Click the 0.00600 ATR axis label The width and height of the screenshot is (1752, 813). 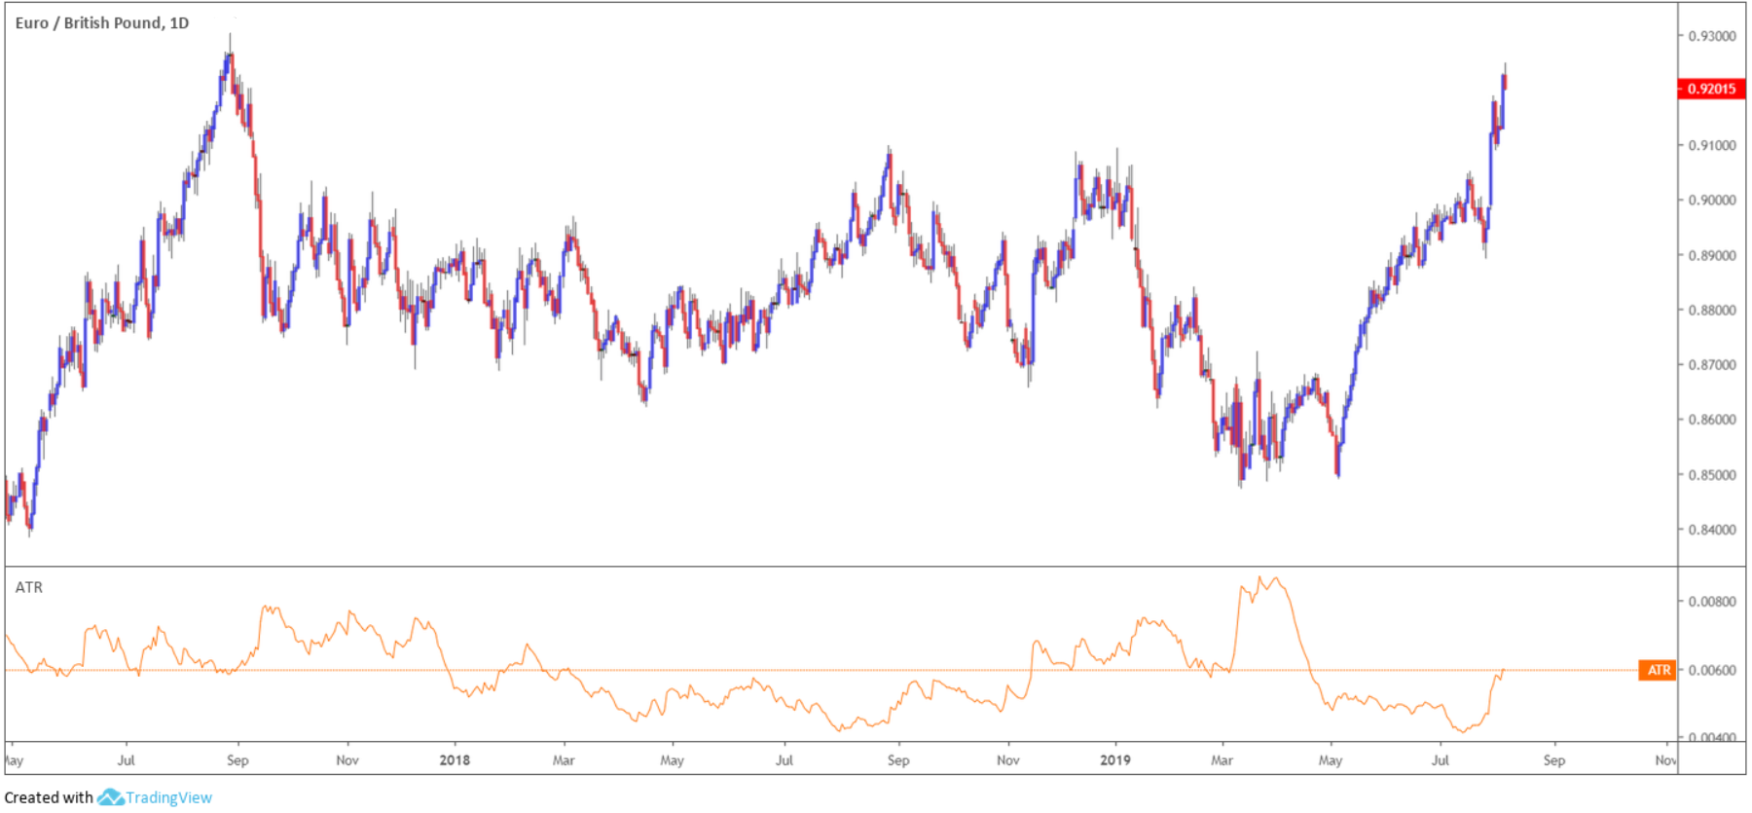(x=1712, y=670)
